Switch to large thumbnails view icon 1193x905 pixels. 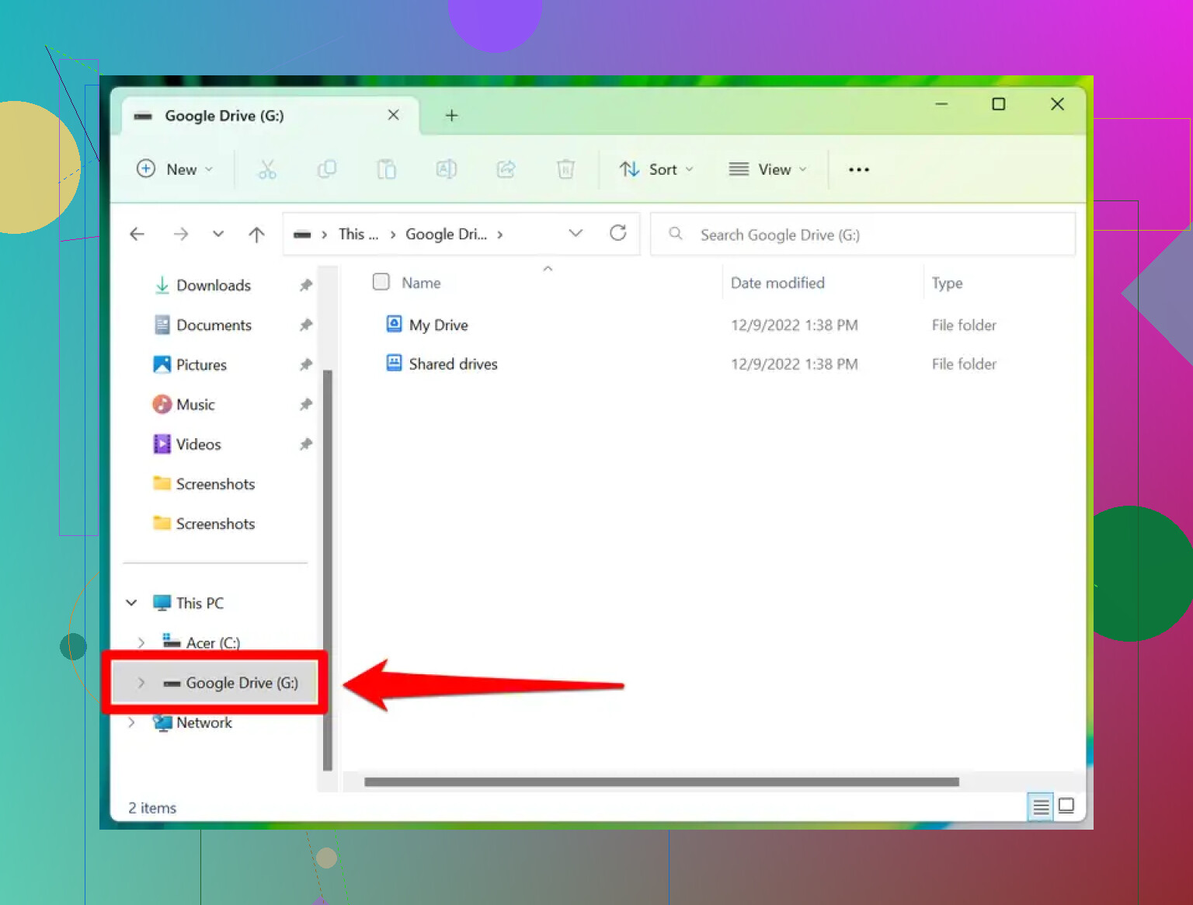tap(1066, 806)
